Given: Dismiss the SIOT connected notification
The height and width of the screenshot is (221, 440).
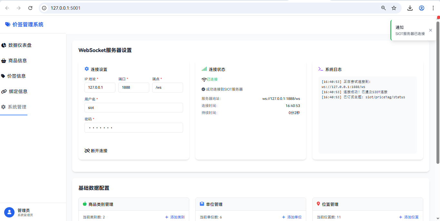Looking at the screenshot, I should tap(431, 30).
